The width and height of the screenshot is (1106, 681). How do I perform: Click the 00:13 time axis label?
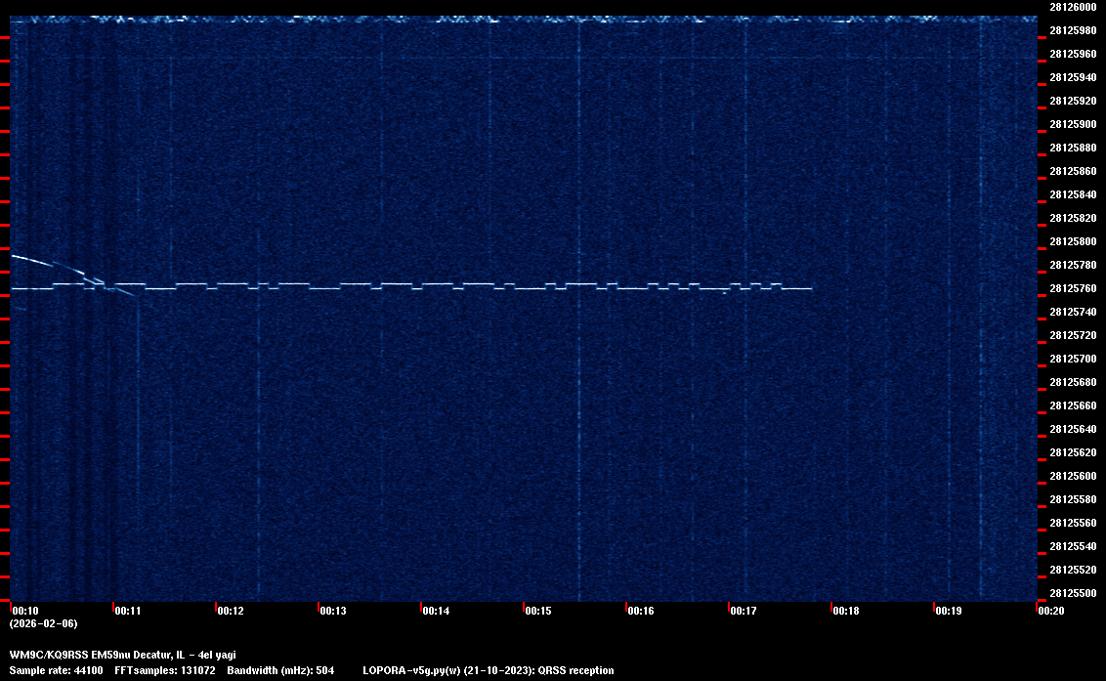(x=333, y=611)
